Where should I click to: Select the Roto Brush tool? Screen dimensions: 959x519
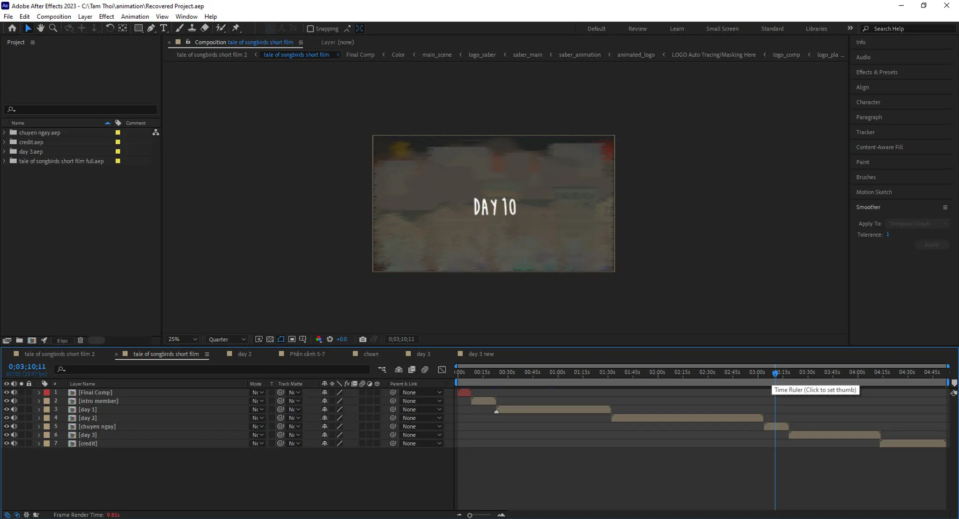click(221, 28)
